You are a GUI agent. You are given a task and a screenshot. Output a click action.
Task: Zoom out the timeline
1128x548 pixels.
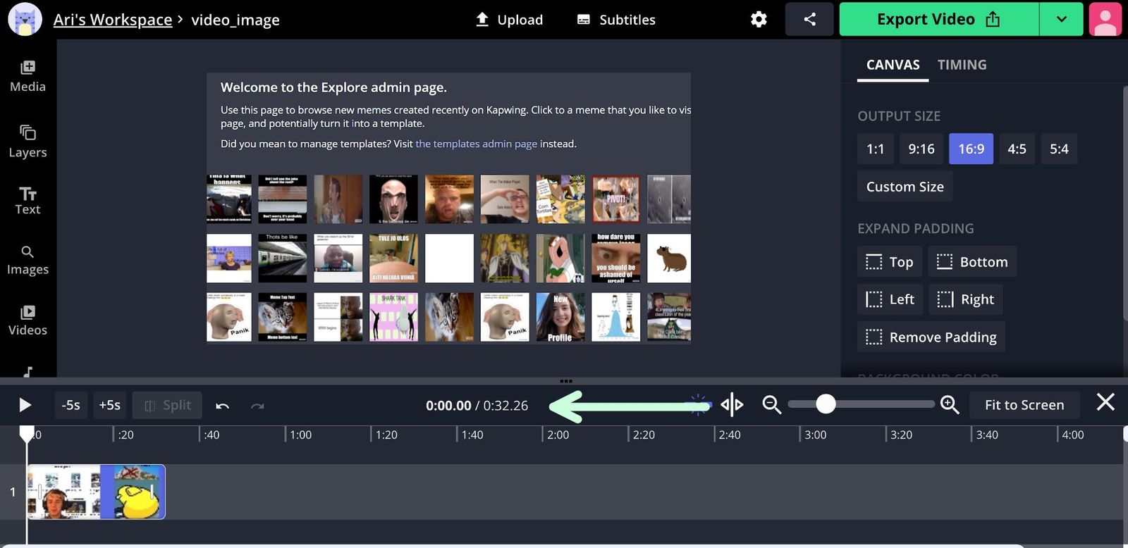772,405
